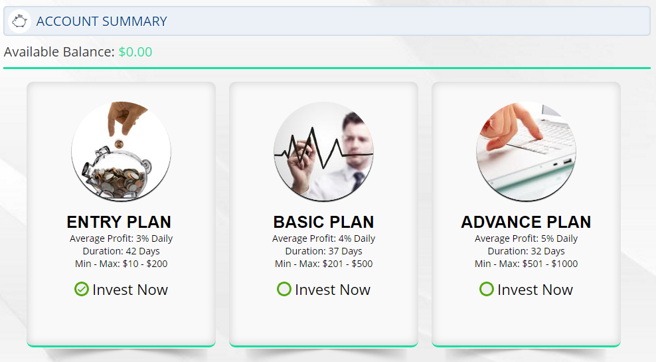The image size is (656, 362).
Task: Click the ACCOUNT SUMMARY header title
Action: pyautogui.click(x=102, y=21)
